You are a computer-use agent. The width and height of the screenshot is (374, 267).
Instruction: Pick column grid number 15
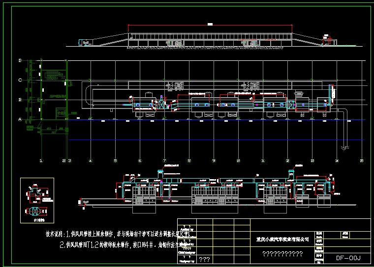click(362, 160)
